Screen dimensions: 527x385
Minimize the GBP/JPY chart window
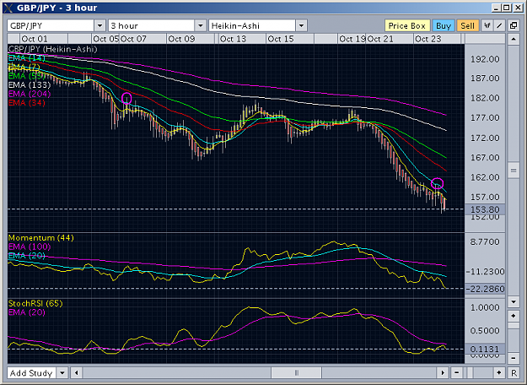(497, 8)
